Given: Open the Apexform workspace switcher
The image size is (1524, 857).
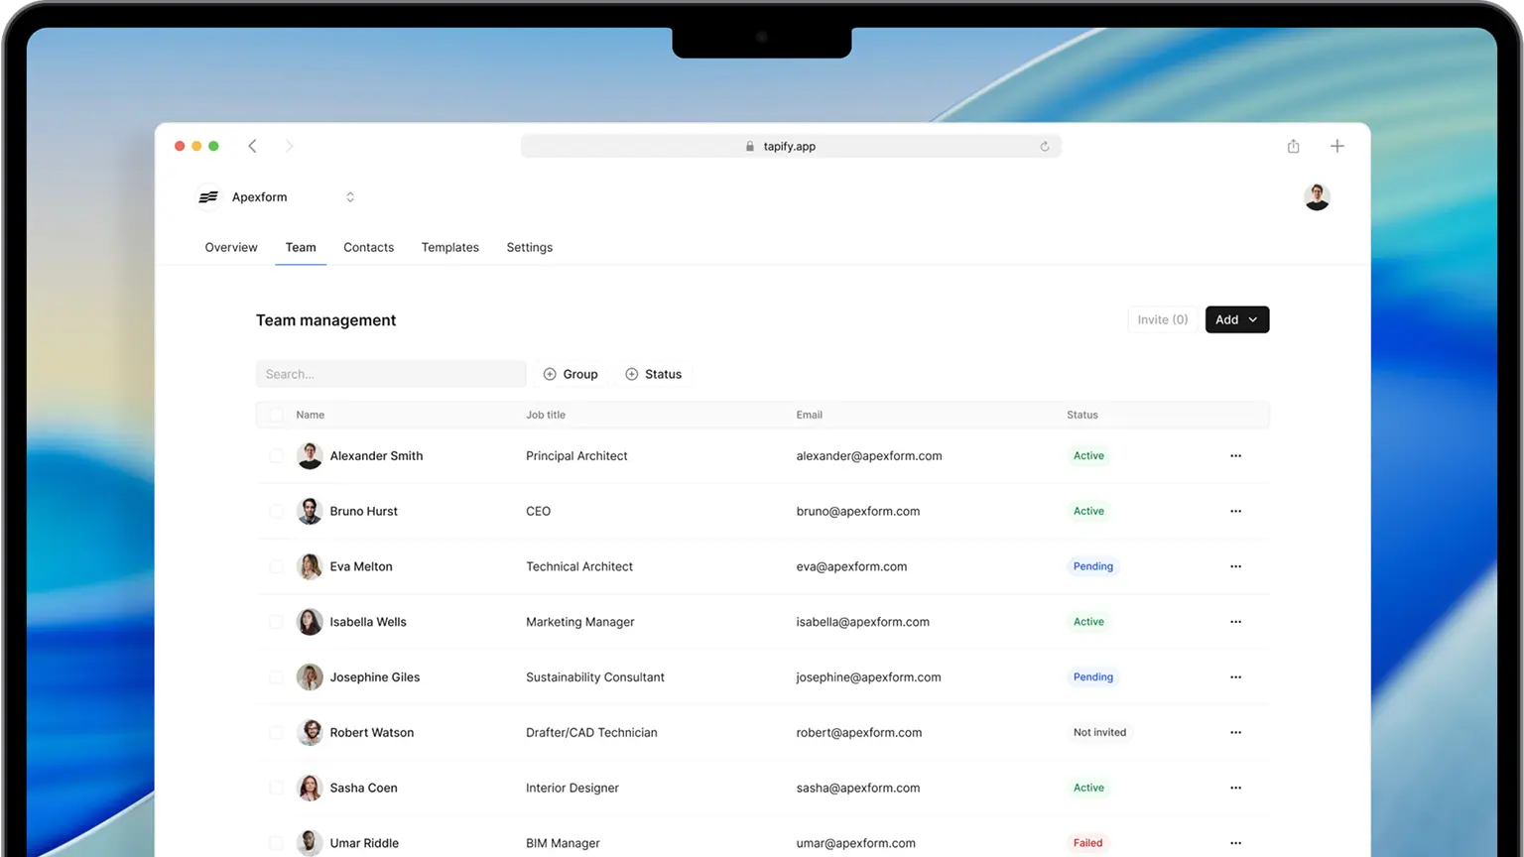Looking at the screenshot, I should click(349, 196).
